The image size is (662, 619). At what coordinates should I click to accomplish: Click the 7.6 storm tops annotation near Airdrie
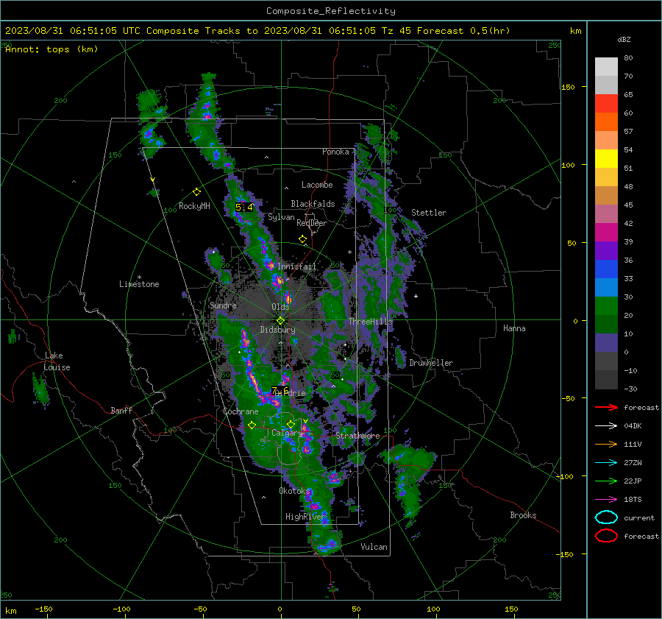(x=280, y=390)
